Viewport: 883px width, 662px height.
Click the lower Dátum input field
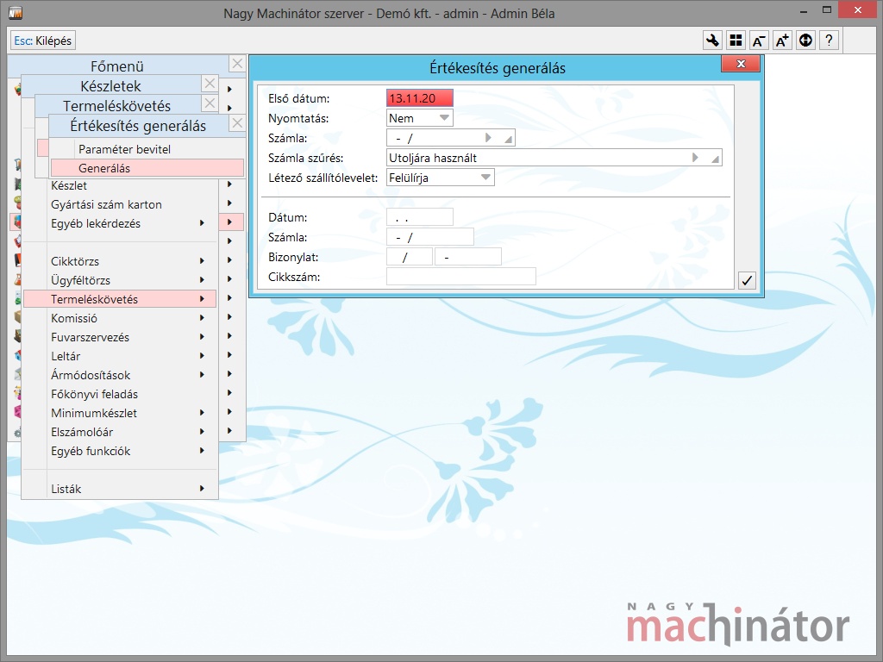coord(420,217)
